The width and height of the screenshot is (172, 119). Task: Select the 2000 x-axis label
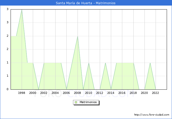coord(33,93)
